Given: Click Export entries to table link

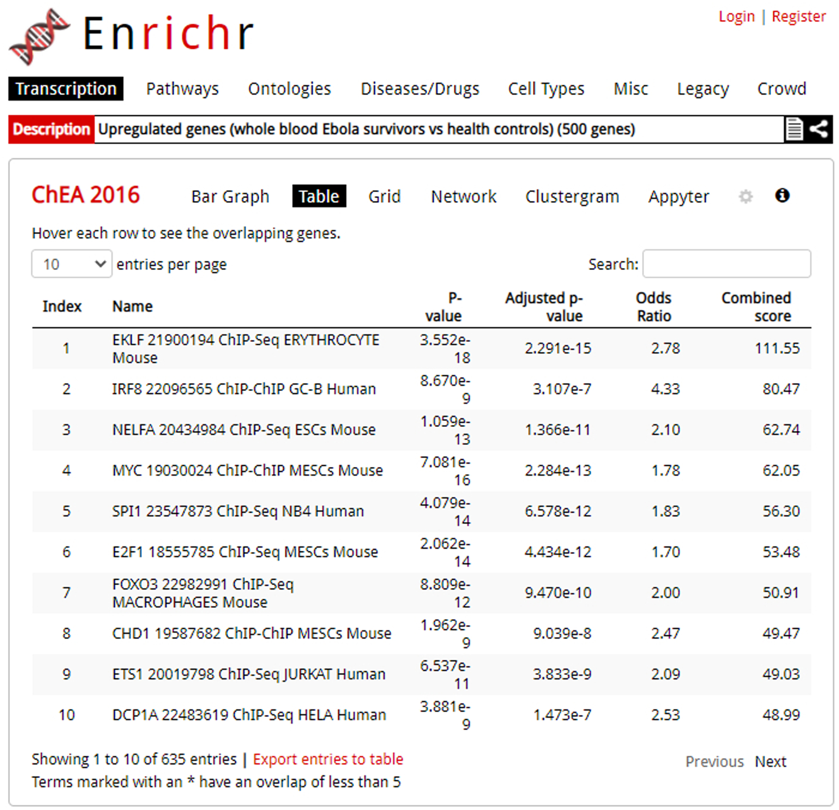Looking at the screenshot, I should (x=328, y=759).
